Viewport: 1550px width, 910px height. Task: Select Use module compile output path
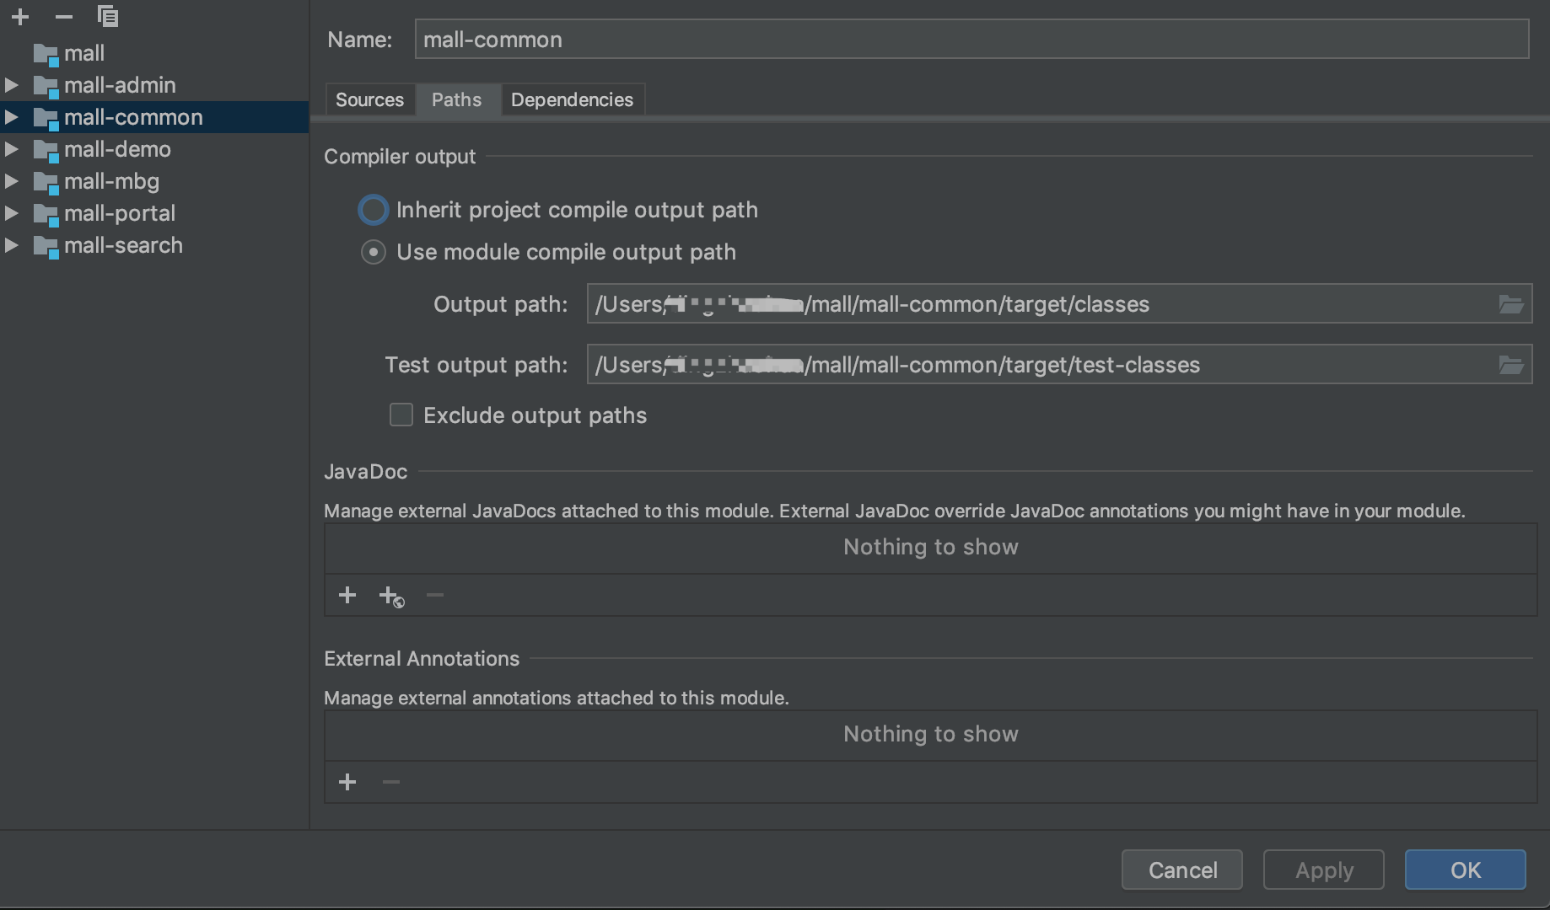(x=374, y=252)
